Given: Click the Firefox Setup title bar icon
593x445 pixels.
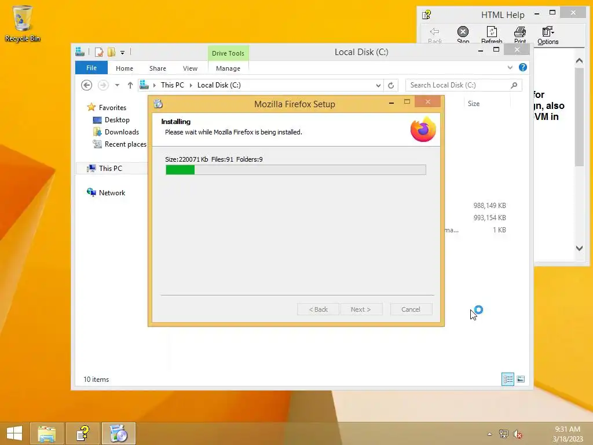Looking at the screenshot, I should (x=158, y=104).
